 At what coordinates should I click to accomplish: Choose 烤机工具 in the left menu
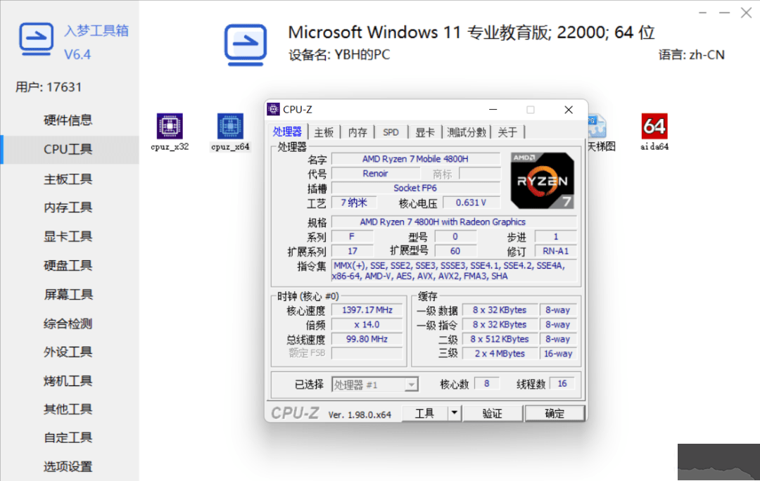(x=68, y=381)
